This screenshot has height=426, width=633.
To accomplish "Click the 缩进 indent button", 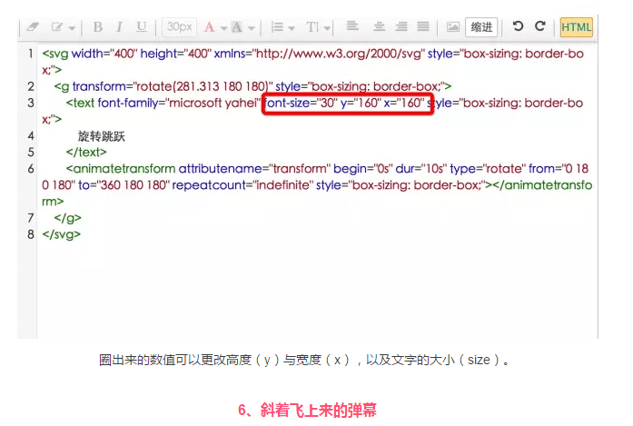I will pyautogui.click(x=480, y=27).
